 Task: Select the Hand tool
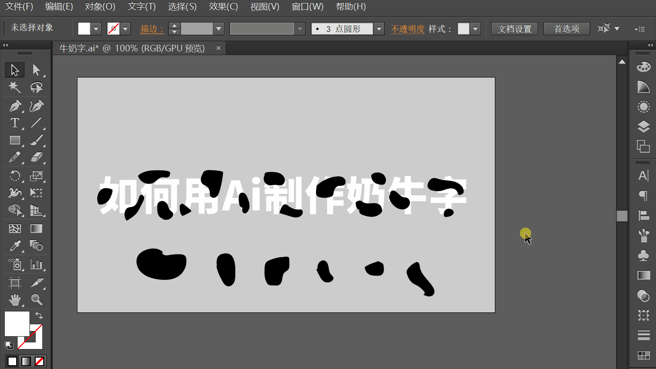15,300
